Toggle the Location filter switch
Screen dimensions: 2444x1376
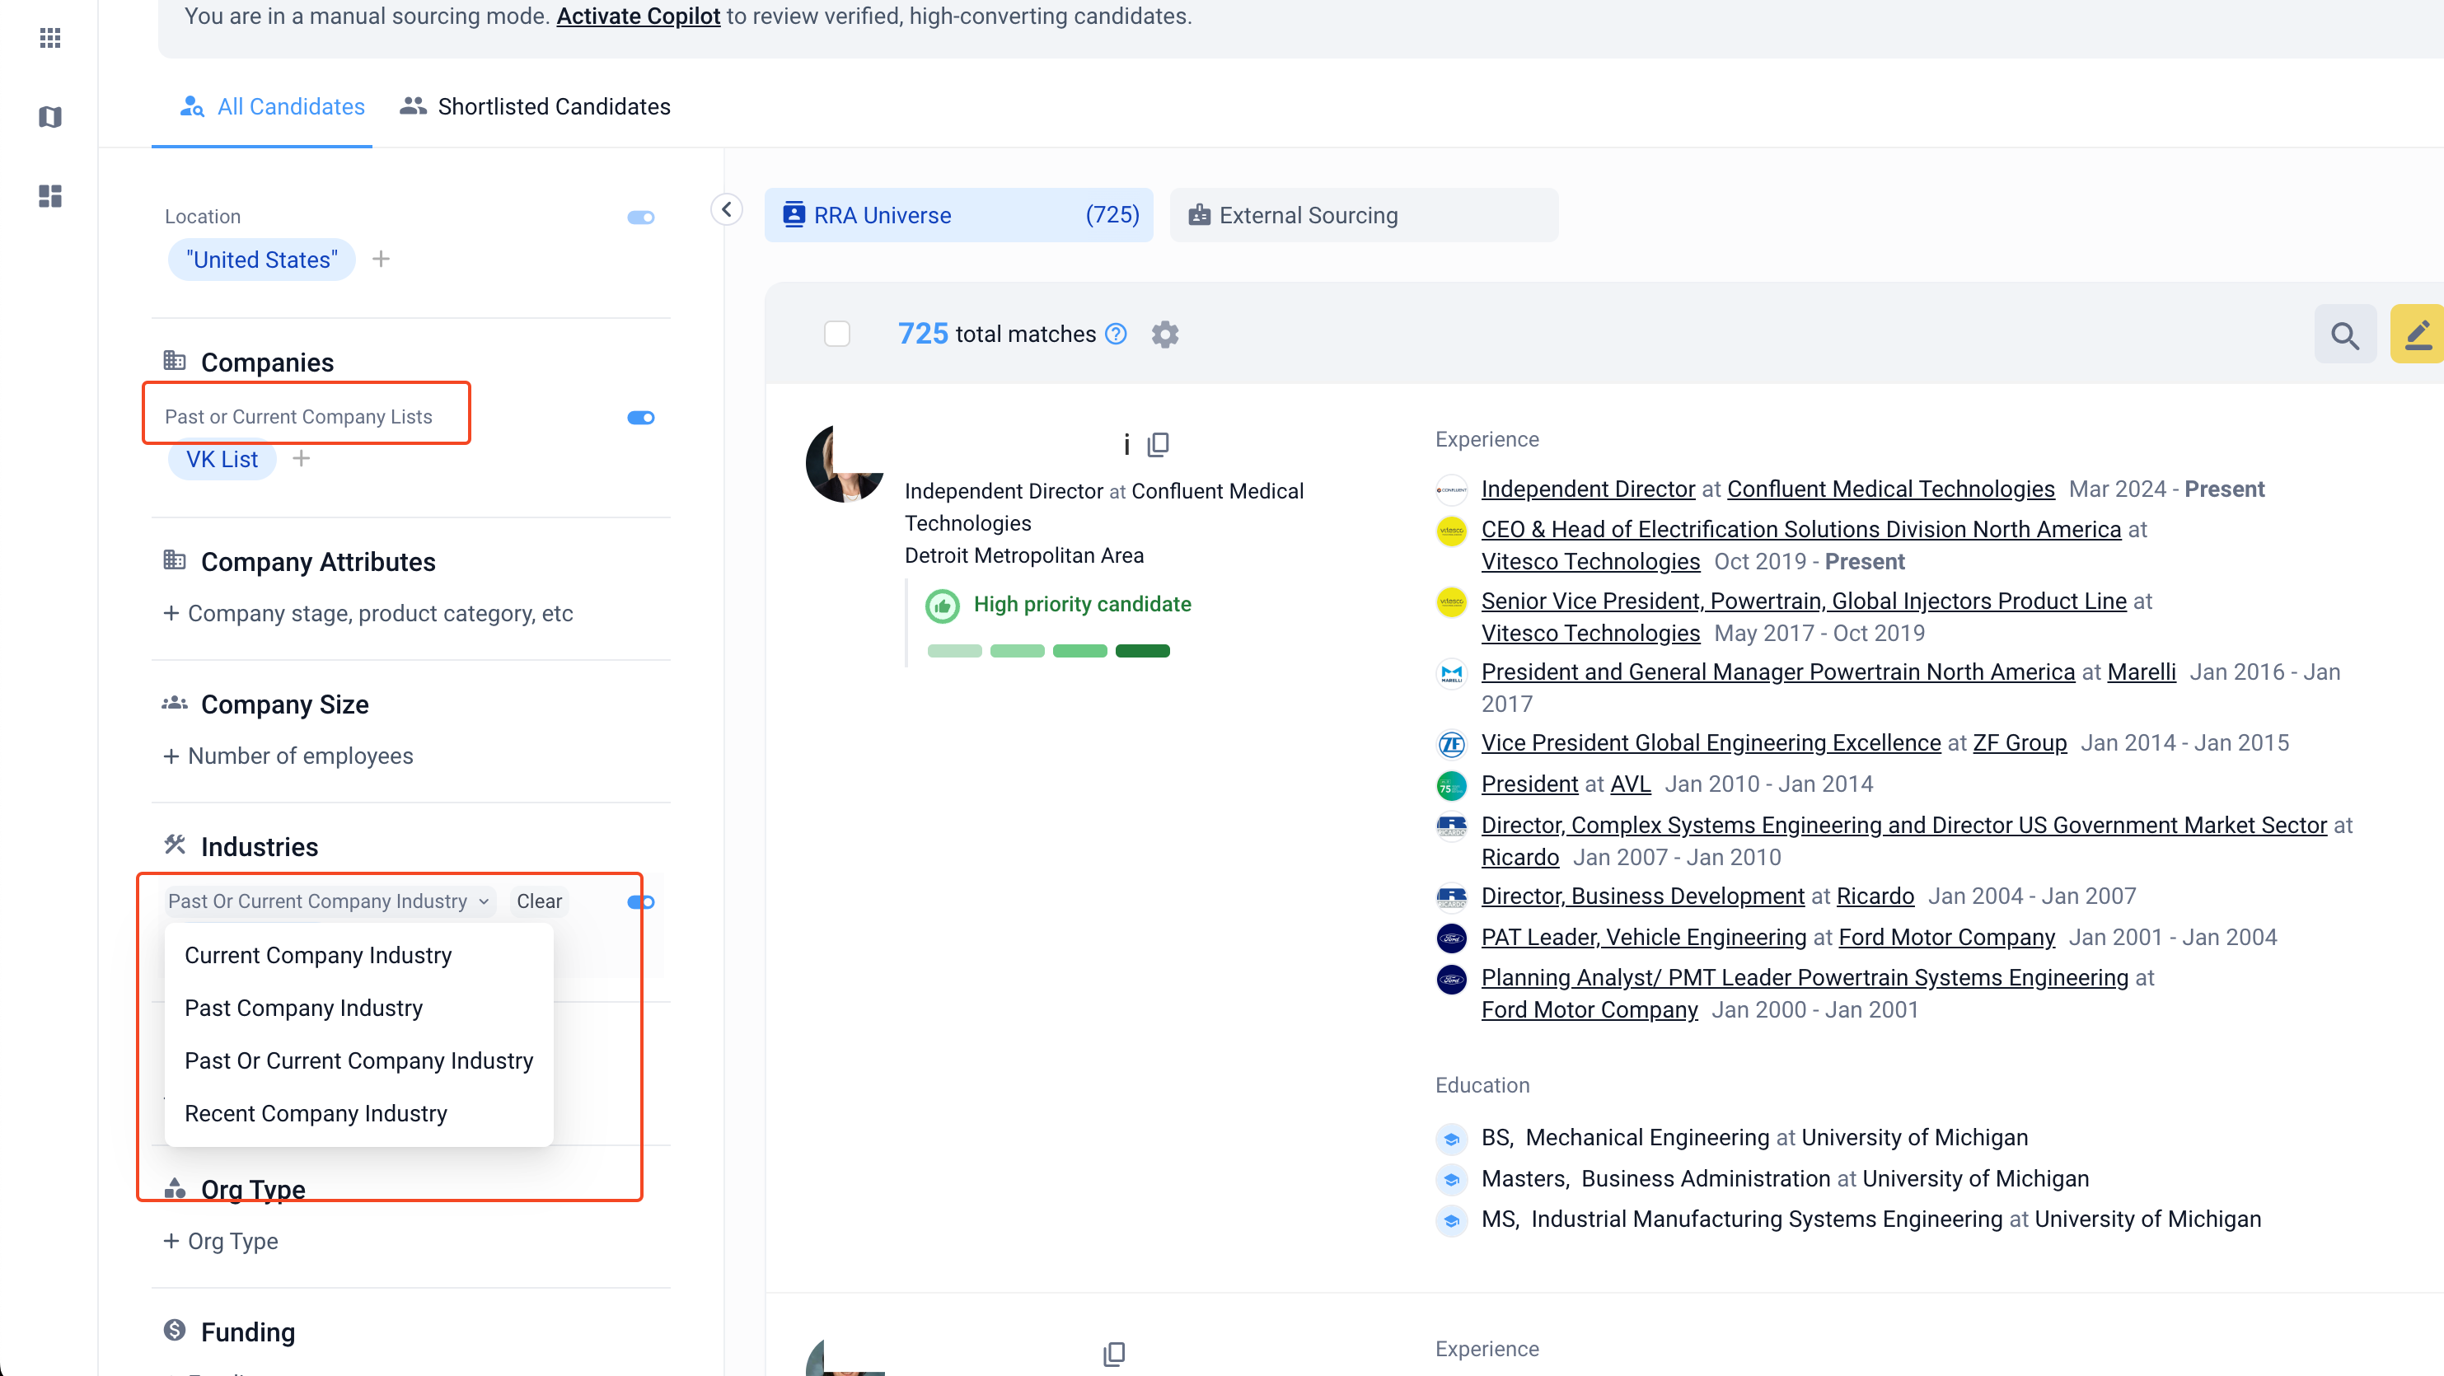pos(641,218)
